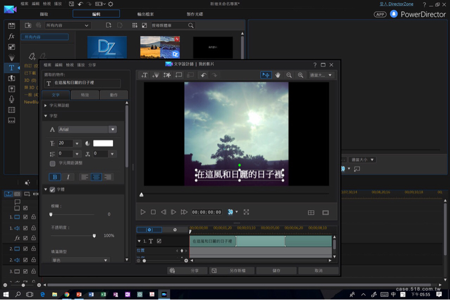The image size is (450, 300).
Task: Click the 儲存 save button
Action: pos(276,271)
